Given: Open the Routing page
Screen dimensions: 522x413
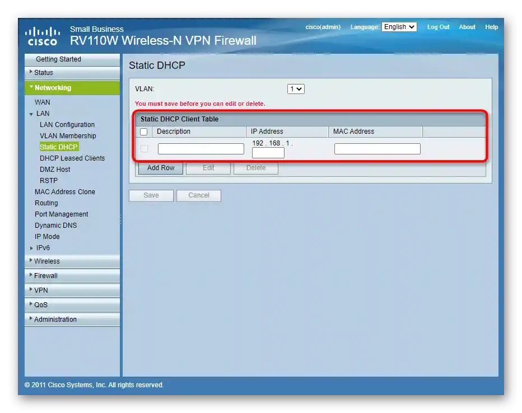Looking at the screenshot, I should [46, 203].
